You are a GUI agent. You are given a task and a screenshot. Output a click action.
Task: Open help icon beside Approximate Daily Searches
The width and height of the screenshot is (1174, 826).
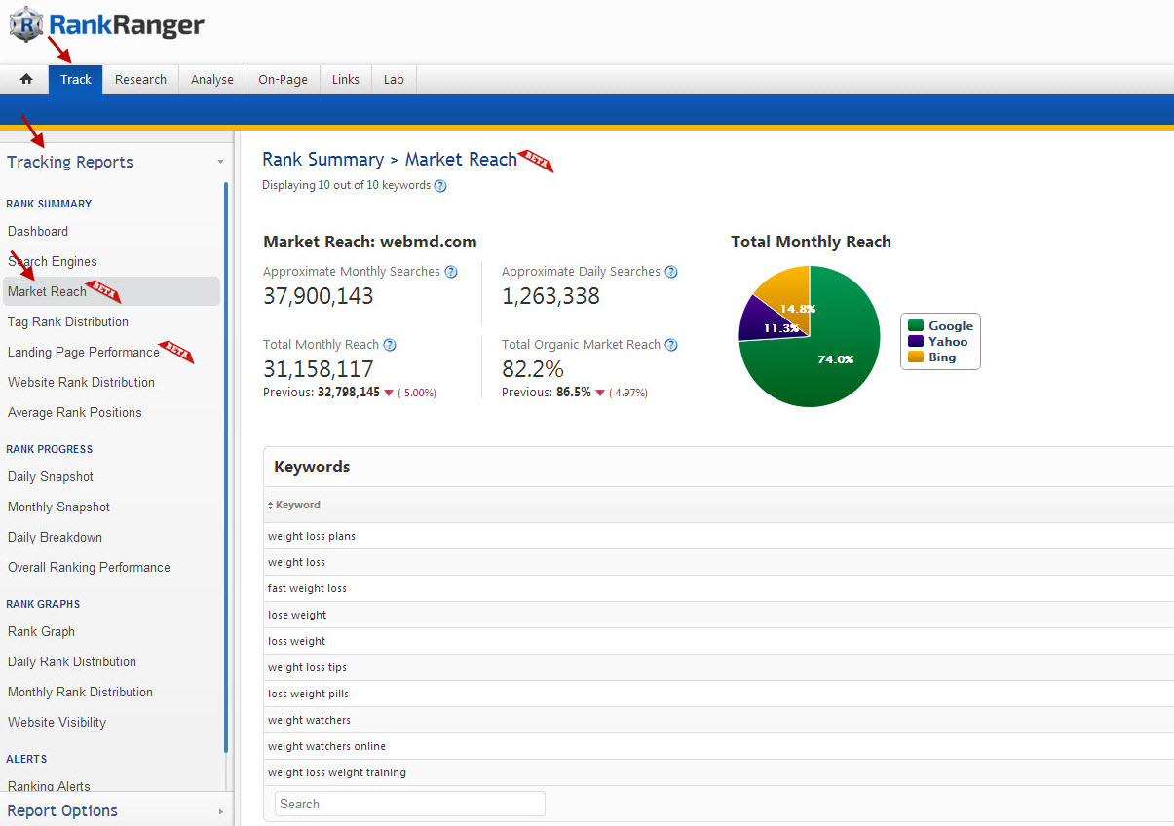click(x=670, y=272)
